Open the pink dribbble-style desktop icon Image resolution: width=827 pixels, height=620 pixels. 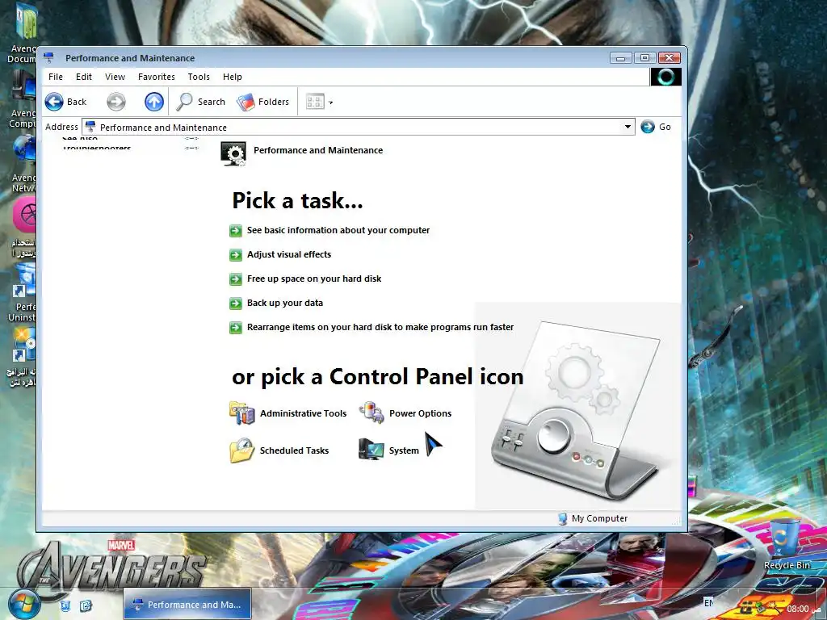(x=24, y=215)
